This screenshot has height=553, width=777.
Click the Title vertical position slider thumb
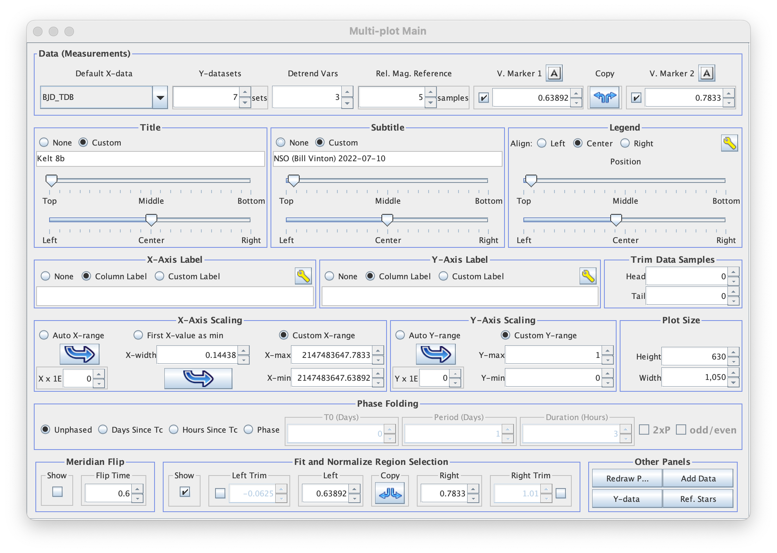(x=52, y=180)
